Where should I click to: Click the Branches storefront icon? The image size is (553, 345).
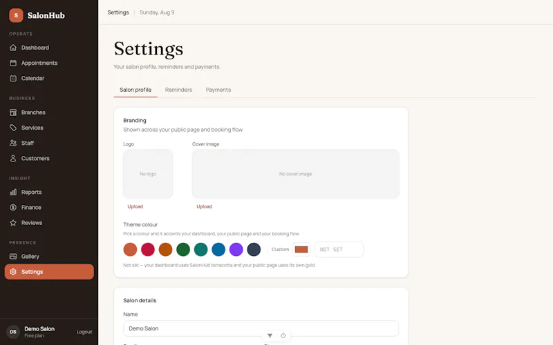click(x=13, y=112)
